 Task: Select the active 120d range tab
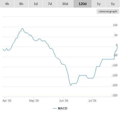point(83,4)
